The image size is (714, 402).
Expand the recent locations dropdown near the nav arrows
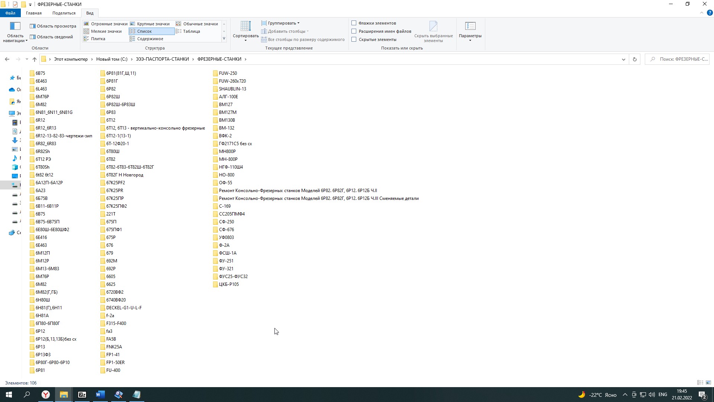[x=27, y=59]
